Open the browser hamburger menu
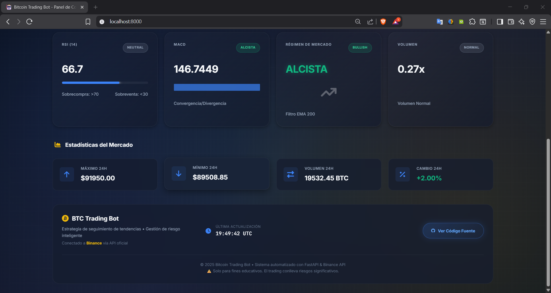 coord(543,22)
